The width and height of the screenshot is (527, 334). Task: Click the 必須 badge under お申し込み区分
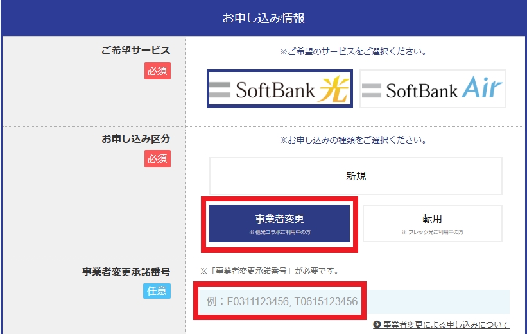(x=157, y=158)
